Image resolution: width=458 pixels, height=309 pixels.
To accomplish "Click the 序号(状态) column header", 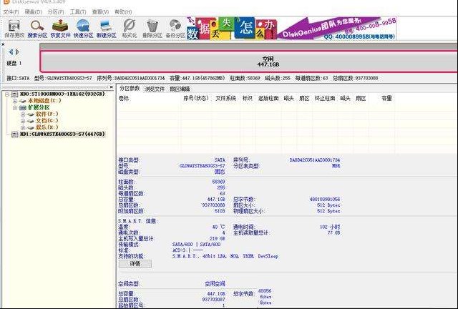I will pyautogui.click(x=195, y=99).
